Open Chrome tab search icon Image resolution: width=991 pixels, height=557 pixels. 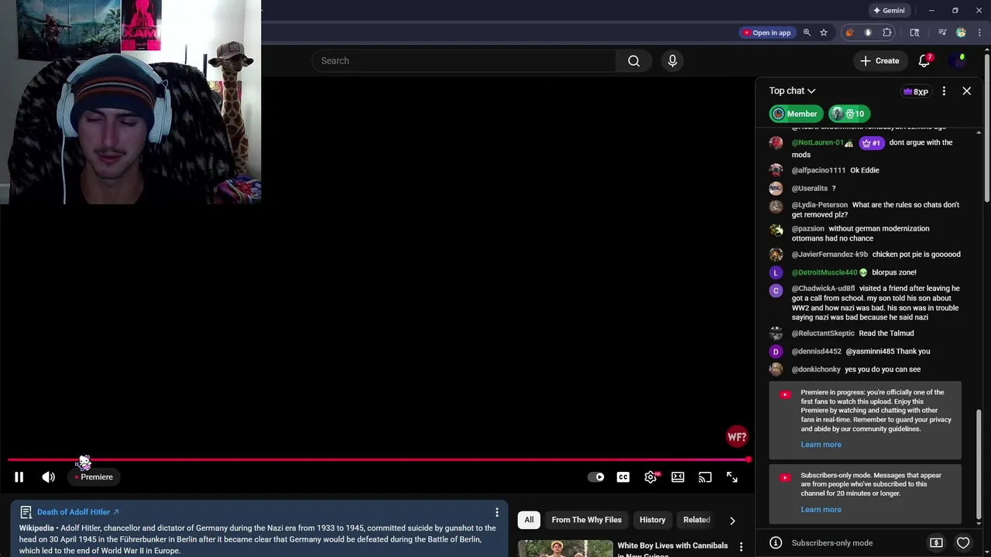pyautogui.click(x=914, y=32)
